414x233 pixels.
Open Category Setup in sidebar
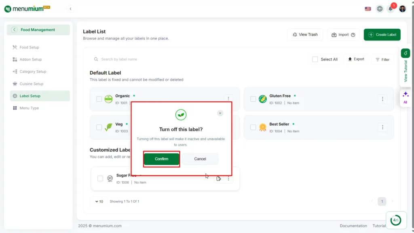pos(33,72)
